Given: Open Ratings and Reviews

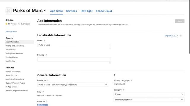Looking at the screenshot, I should pyautogui.click(x=14, y=53).
